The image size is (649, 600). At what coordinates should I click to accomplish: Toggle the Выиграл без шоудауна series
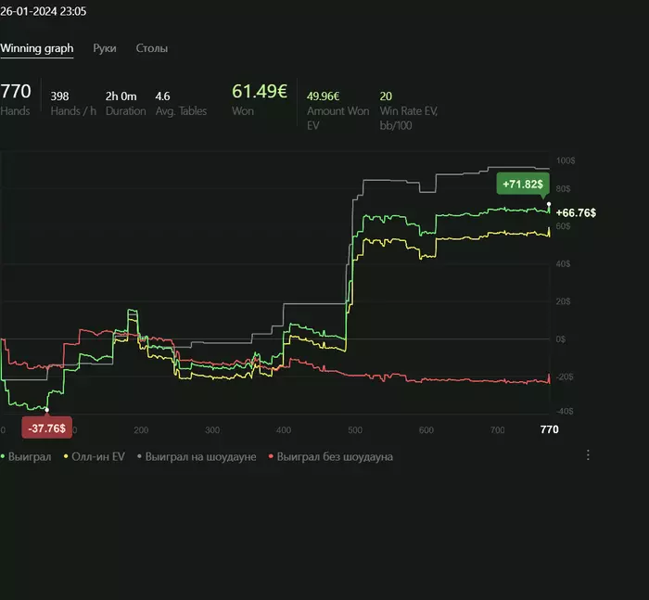coord(331,457)
